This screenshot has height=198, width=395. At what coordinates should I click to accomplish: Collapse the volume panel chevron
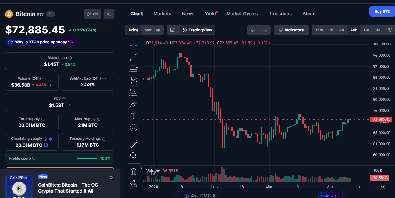point(141,168)
